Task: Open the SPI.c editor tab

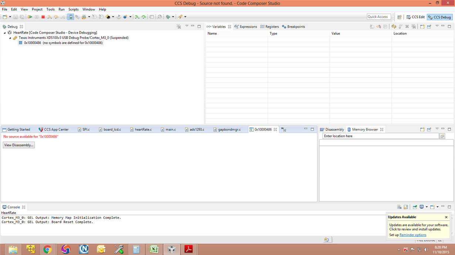Action: (x=83, y=130)
